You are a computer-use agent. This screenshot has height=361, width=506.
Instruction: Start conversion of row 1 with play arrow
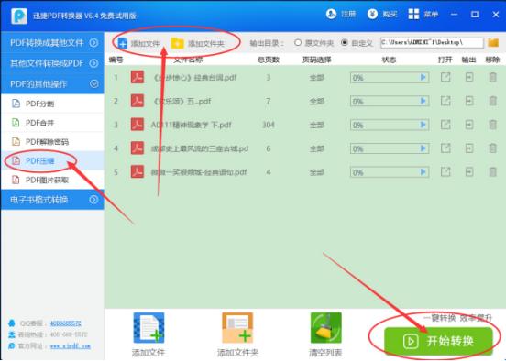423,78
